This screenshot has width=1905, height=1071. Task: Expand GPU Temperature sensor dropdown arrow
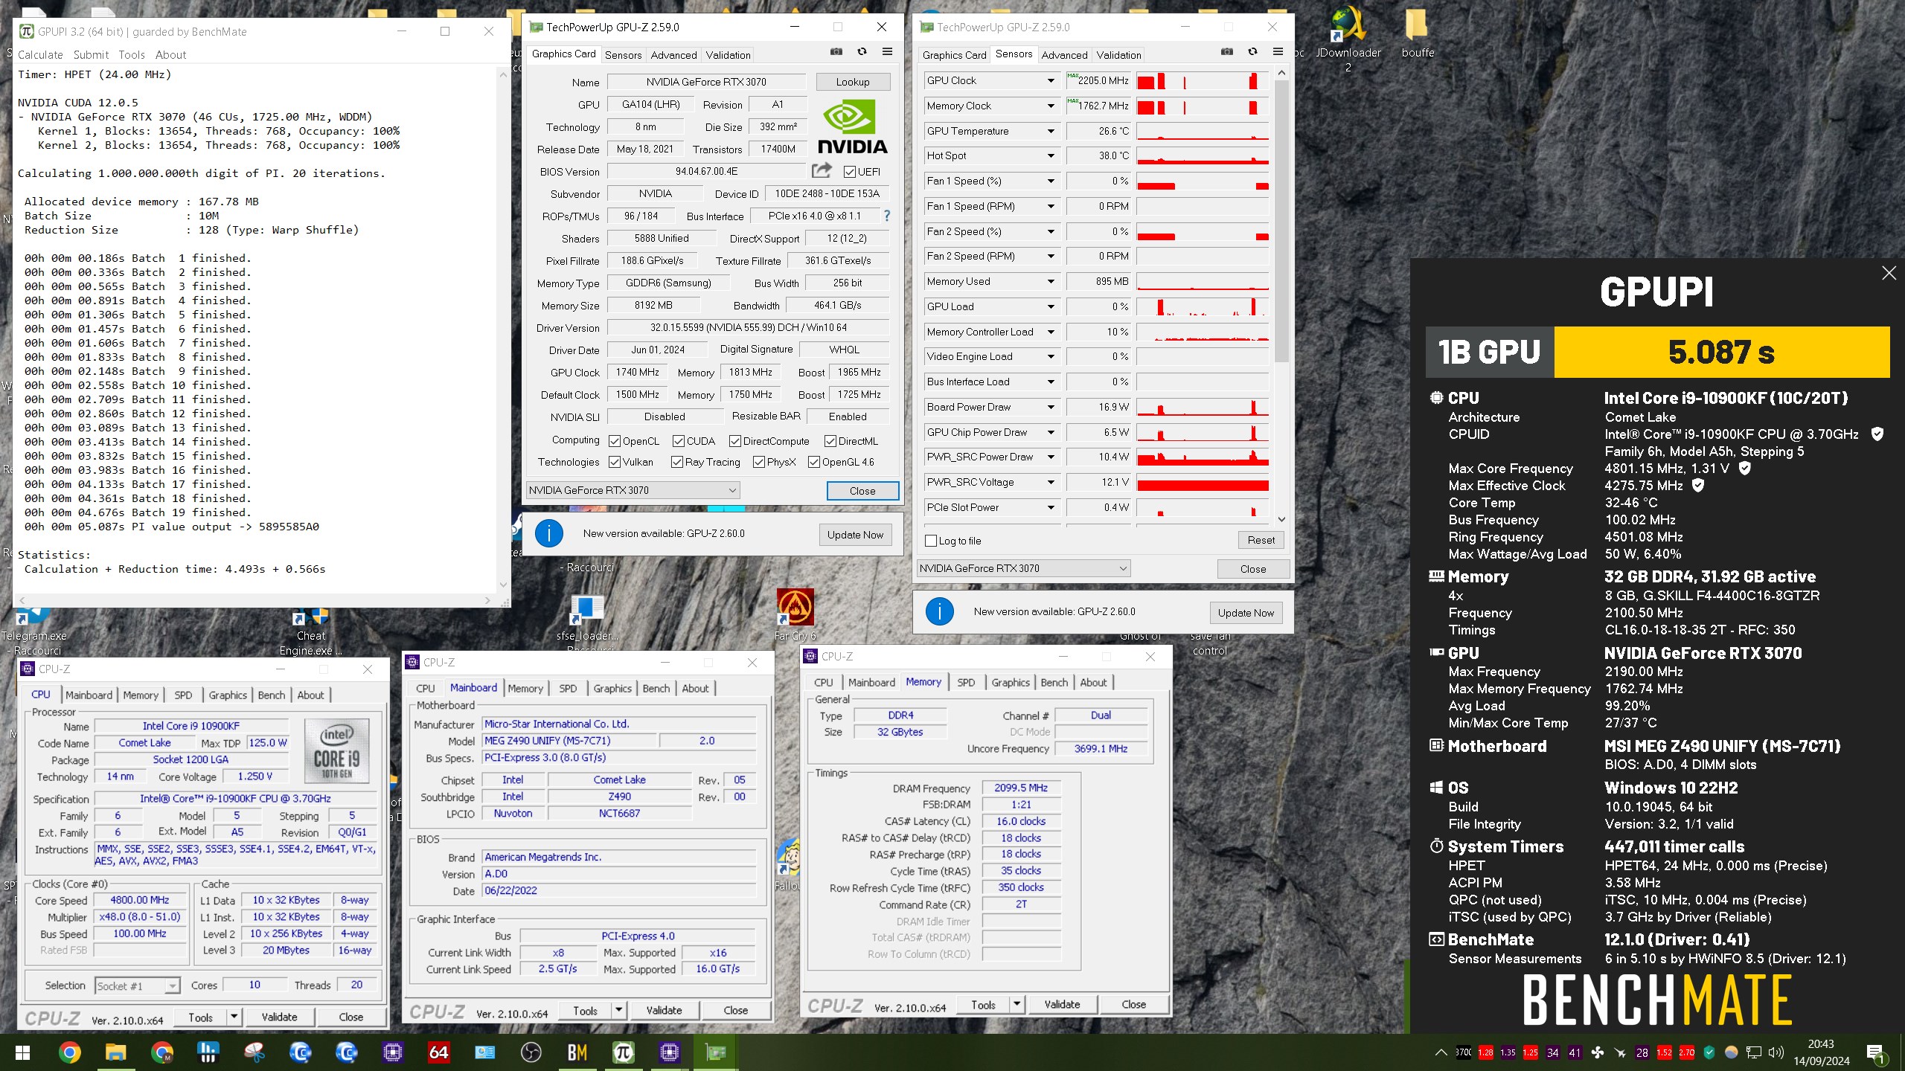[x=1051, y=131]
